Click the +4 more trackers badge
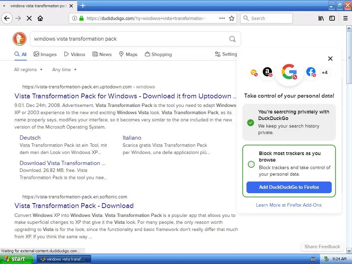 pyautogui.click(x=324, y=73)
